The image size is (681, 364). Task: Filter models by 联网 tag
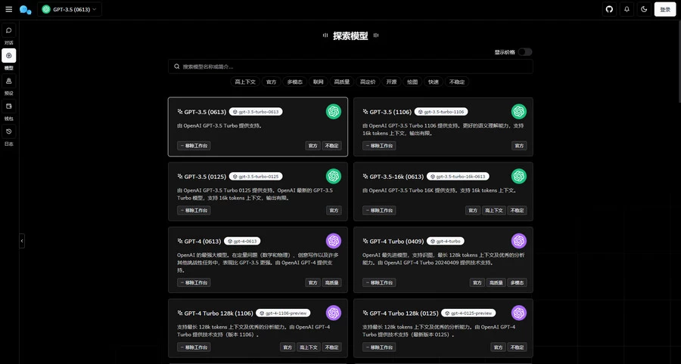coord(319,82)
